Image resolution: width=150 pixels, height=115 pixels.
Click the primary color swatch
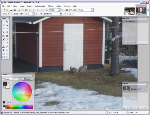[x=5, y=83]
